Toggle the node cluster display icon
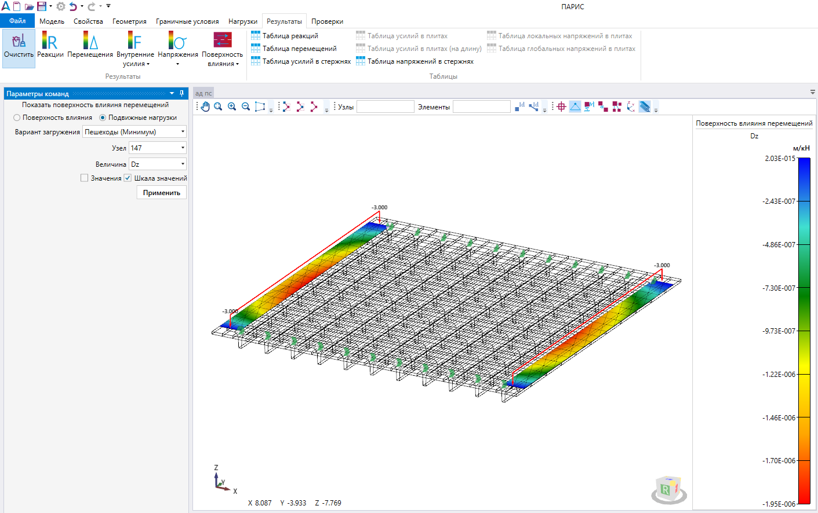Image resolution: width=818 pixels, height=513 pixels. pyautogui.click(x=617, y=107)
